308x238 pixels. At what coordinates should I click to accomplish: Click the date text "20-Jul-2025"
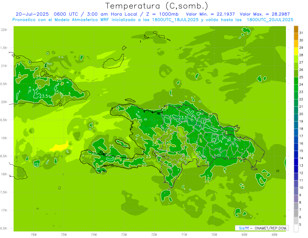[x=32, y=14]
